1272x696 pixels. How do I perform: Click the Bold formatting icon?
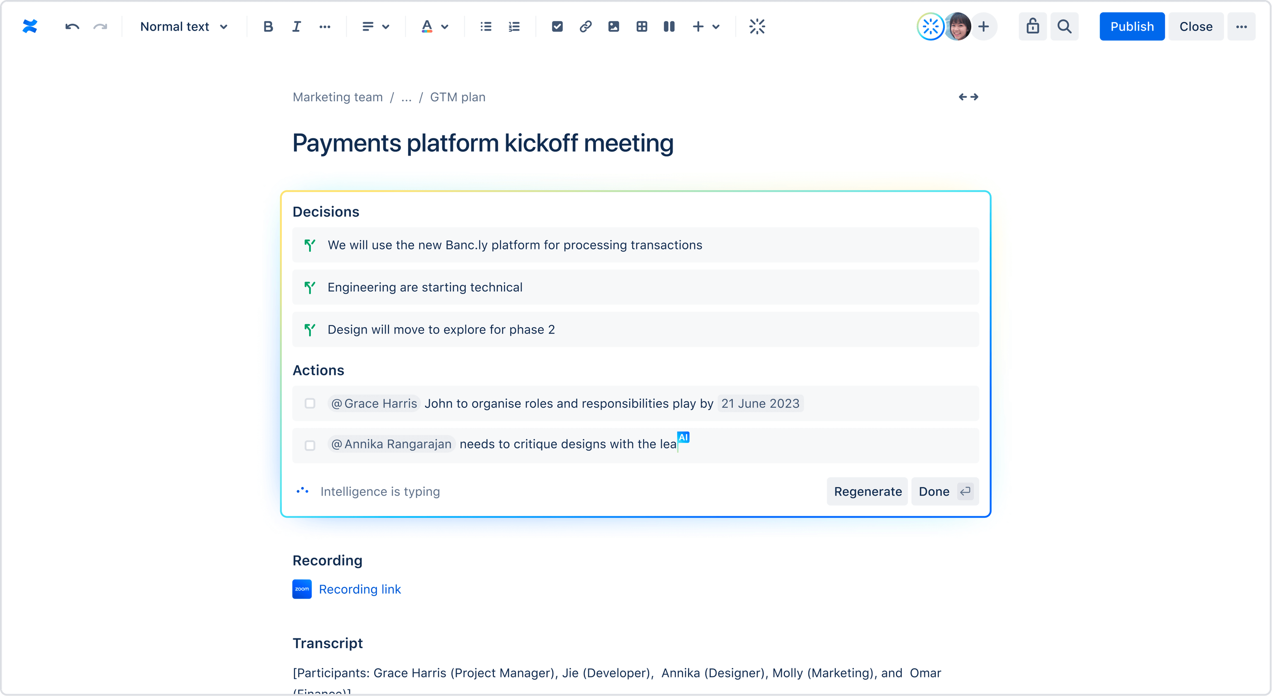(268, 26)
